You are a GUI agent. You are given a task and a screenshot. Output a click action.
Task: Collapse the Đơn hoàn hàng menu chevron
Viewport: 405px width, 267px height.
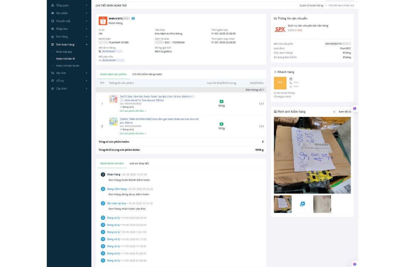point(87,44)
